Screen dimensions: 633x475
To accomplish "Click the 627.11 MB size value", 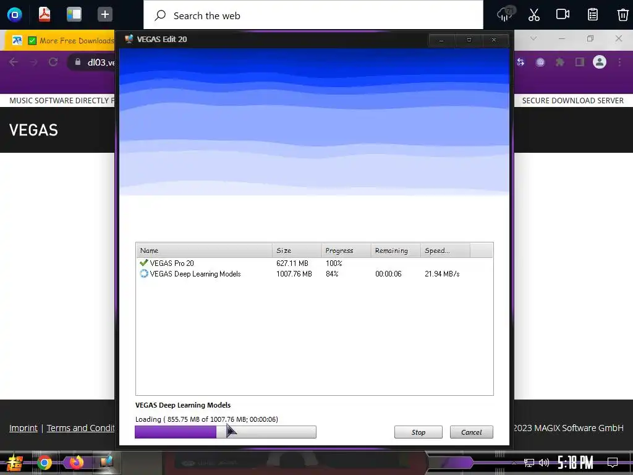I will tap(292, 263).
